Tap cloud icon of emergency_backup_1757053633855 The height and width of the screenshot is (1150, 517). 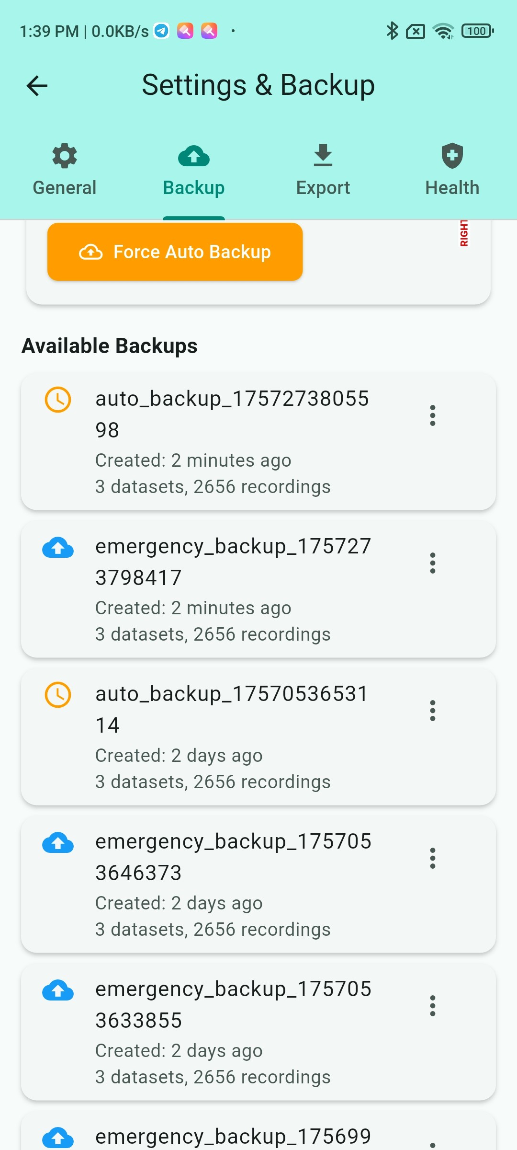[x=58, y=990]
